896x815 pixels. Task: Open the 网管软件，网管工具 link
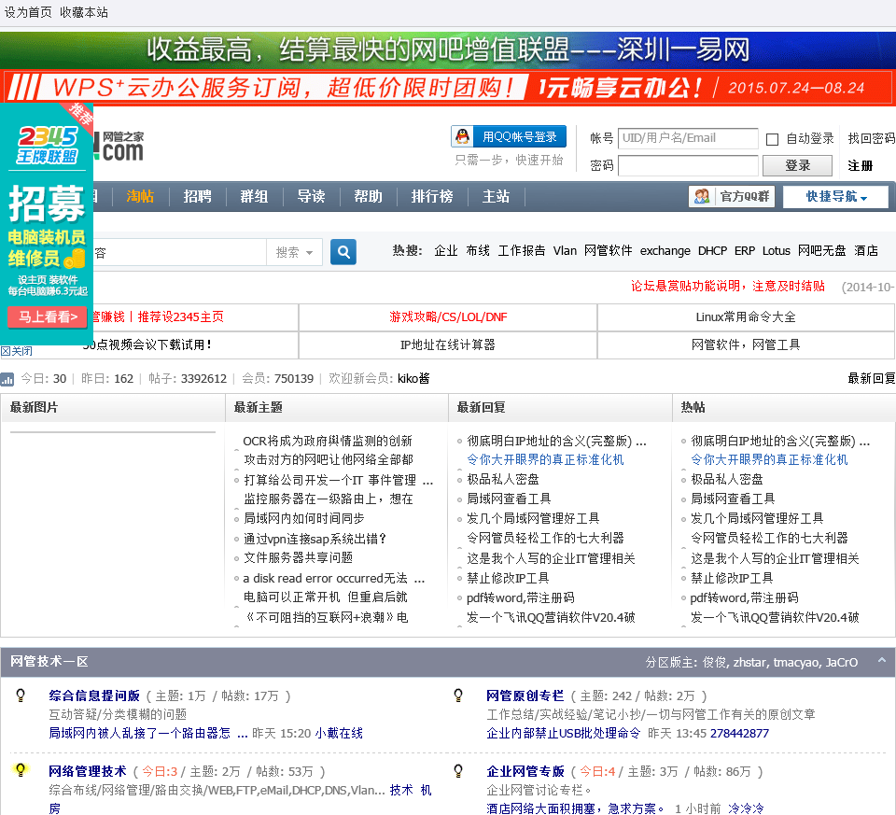[746, 345]
